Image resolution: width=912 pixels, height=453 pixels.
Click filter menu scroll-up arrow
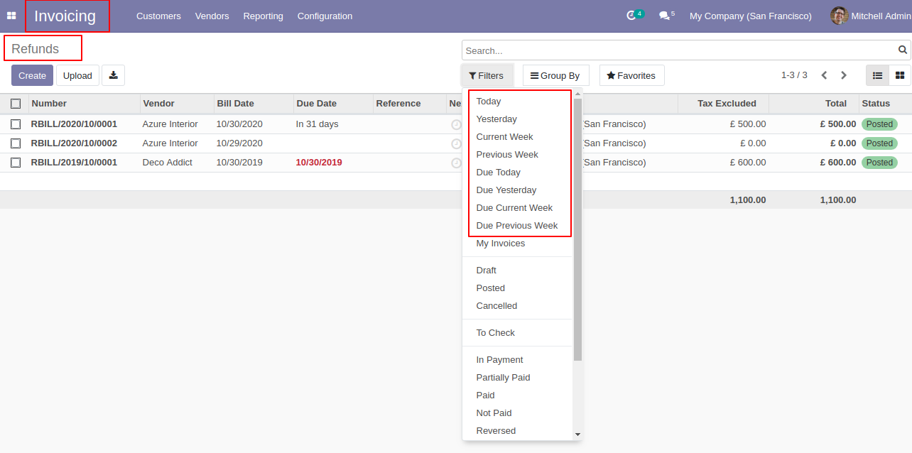pyautogui.click(x=577, y=94)
